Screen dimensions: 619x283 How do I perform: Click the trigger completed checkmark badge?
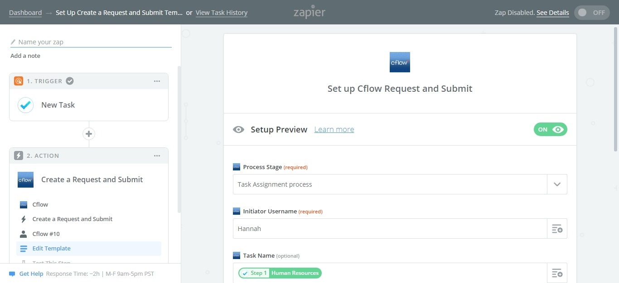click(70, 81)
